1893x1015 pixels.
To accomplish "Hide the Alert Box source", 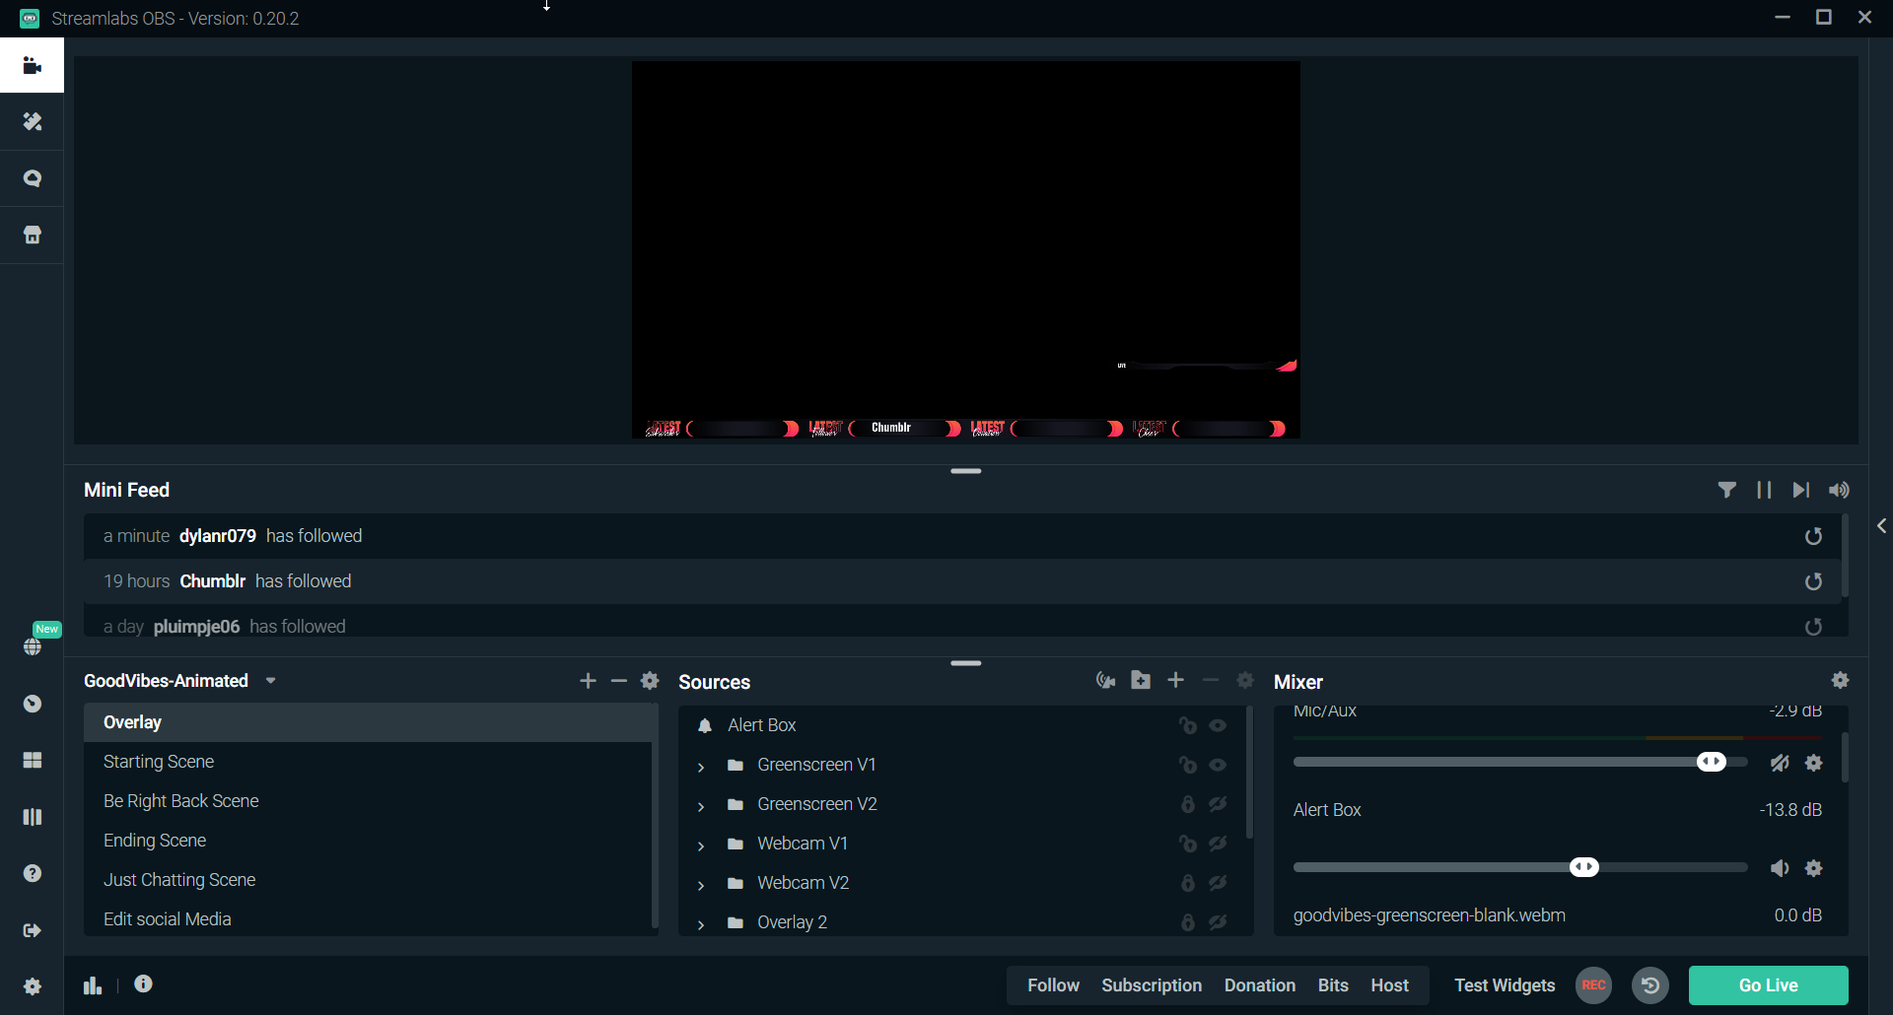I will pyautogui.click(x=1219, y=725).
